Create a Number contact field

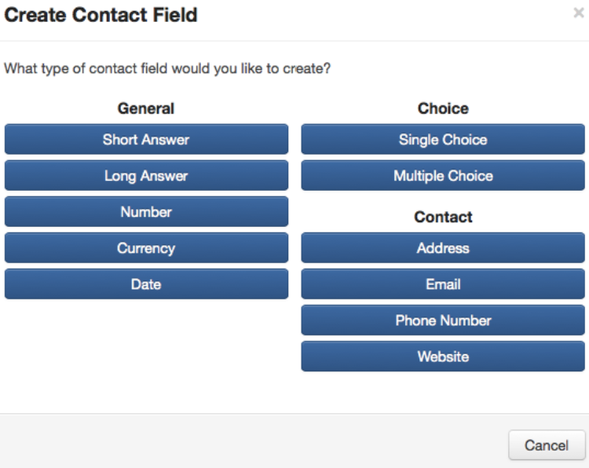[146, 212]
